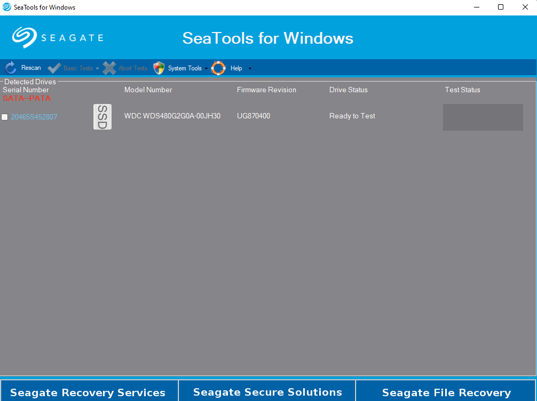537x401 pixels.
Task: Click serial number 20465S452807 link
Action: (34, 117)
